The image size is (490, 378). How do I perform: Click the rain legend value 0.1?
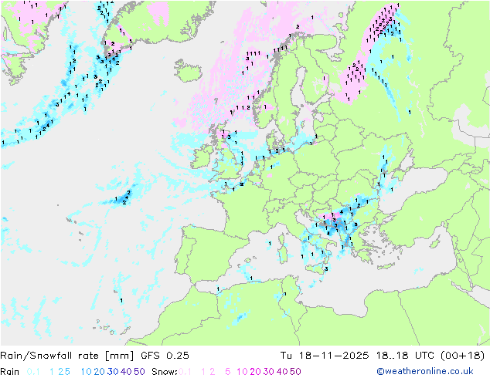click(33, 372)
